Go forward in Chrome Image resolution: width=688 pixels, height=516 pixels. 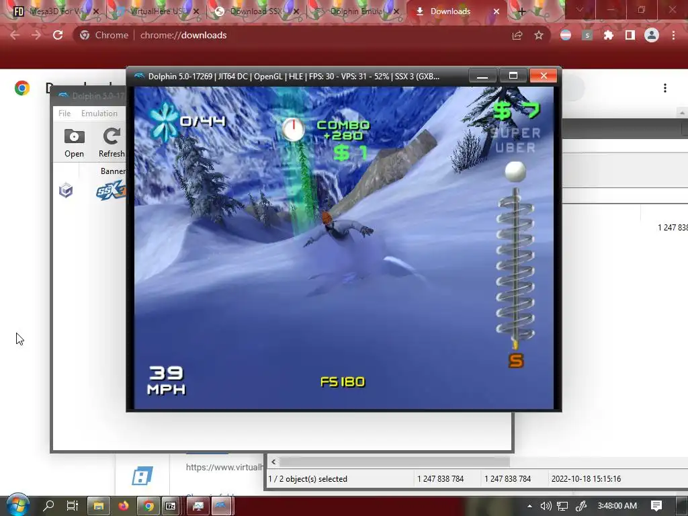point(36,35)
